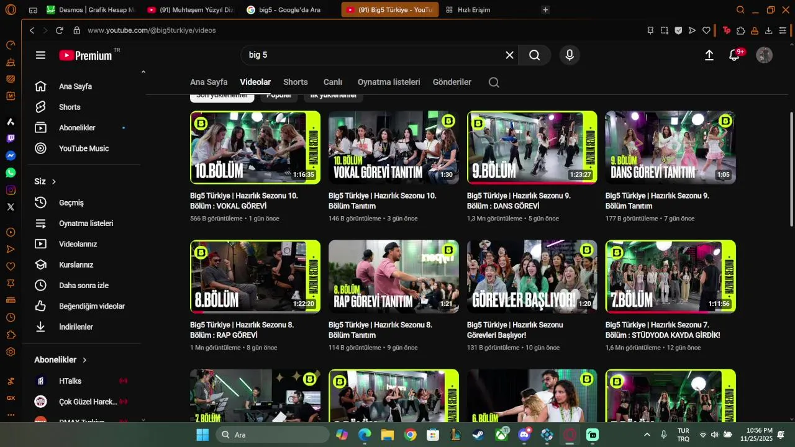Screen dimensions: 795x447
Task: Expand the Abonelikler section heading chevron
Action: pyautogui.click(x=84, y=360)
